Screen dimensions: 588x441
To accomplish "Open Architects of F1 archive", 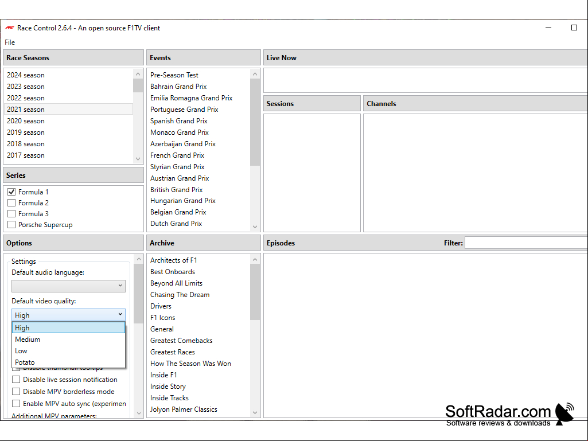I will [x=198, y=260].
